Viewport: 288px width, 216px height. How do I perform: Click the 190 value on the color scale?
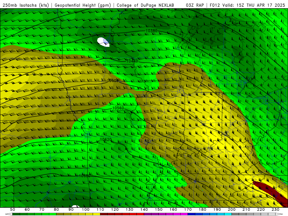click(x=217, y=210)
